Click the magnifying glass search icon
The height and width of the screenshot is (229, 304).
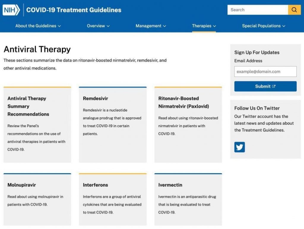click(x=294, y=10)
